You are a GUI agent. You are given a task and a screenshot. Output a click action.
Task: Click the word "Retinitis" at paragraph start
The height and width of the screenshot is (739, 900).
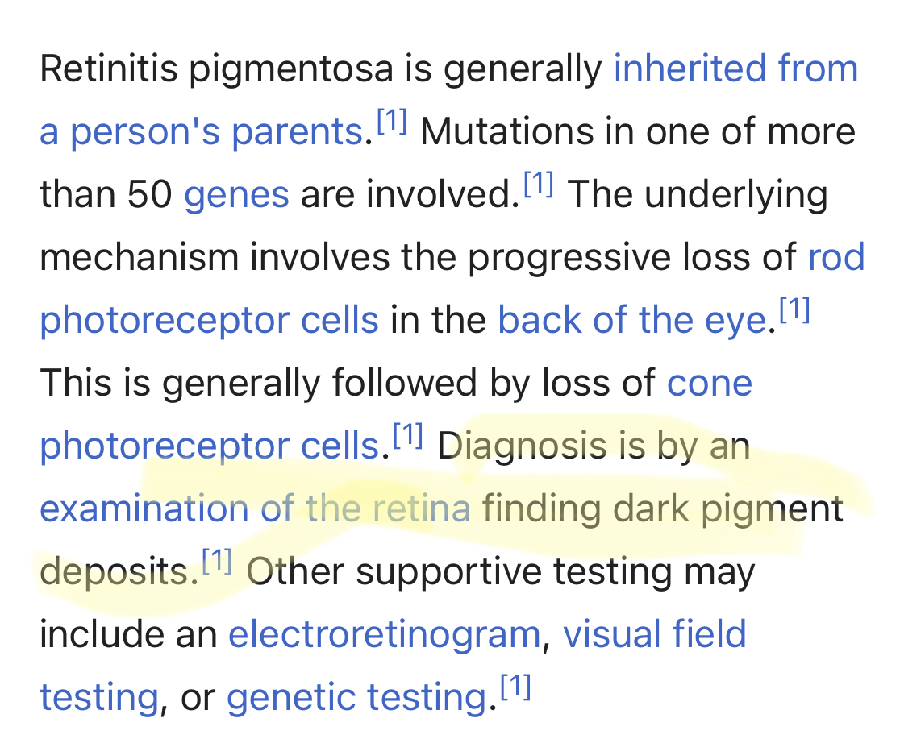pyautogui.click(x=109, y=69)
